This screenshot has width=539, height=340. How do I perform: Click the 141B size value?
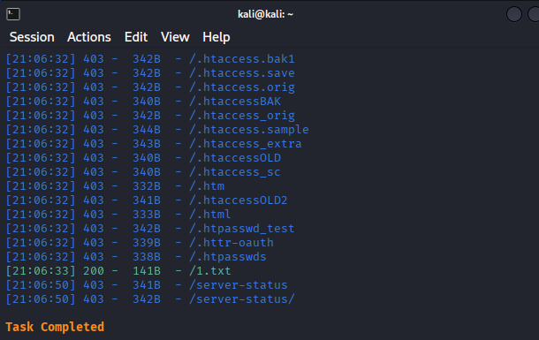point(147,271)
